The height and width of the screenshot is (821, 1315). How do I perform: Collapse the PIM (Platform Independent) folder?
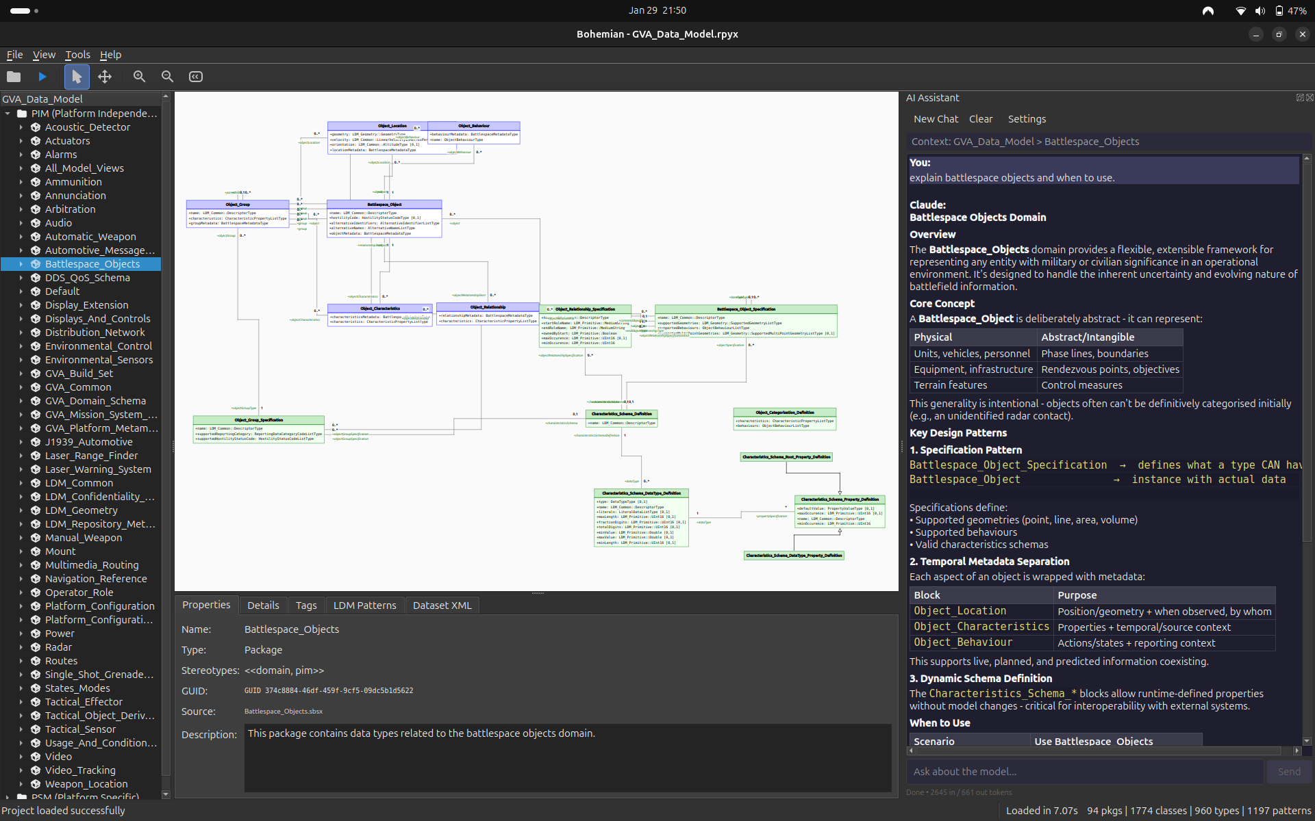tap(8, 114)
